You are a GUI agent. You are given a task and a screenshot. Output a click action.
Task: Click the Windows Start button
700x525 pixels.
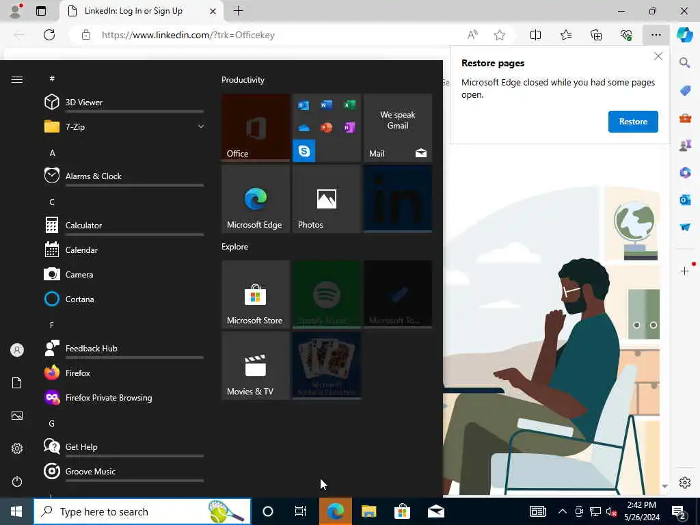pos(16,511)
